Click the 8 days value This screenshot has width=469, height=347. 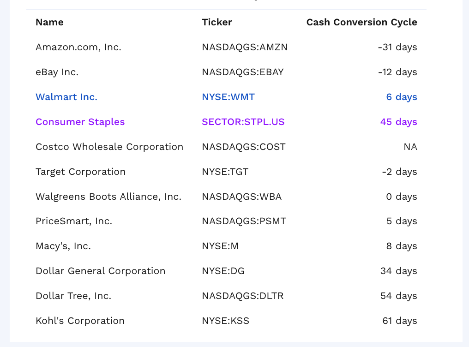402,246
